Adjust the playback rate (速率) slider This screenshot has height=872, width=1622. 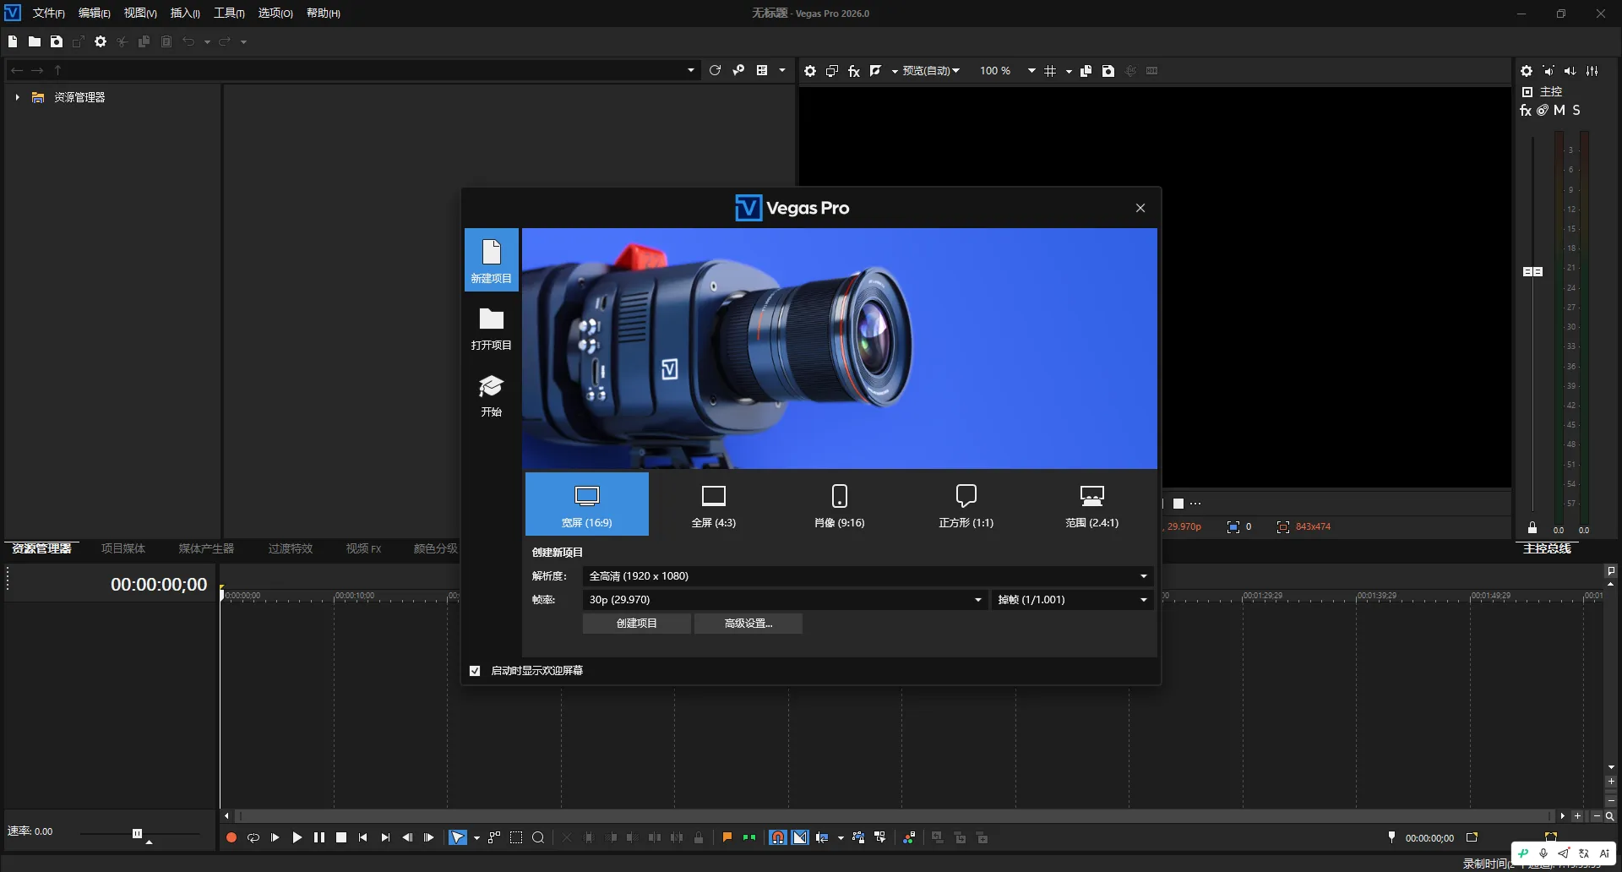pyautogui.click(x=137, y=833)
